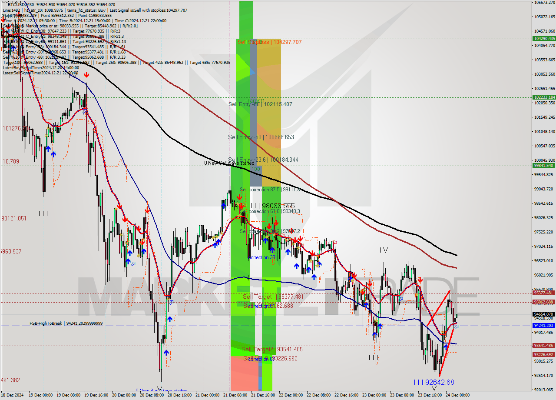Select 'Sell correction 61.8 | 98348.3' label
Viewport: 556px width, 400px height.
tap(270, 211)
